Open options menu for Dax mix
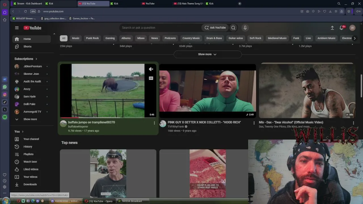363x204 pixels. [353, 123]
